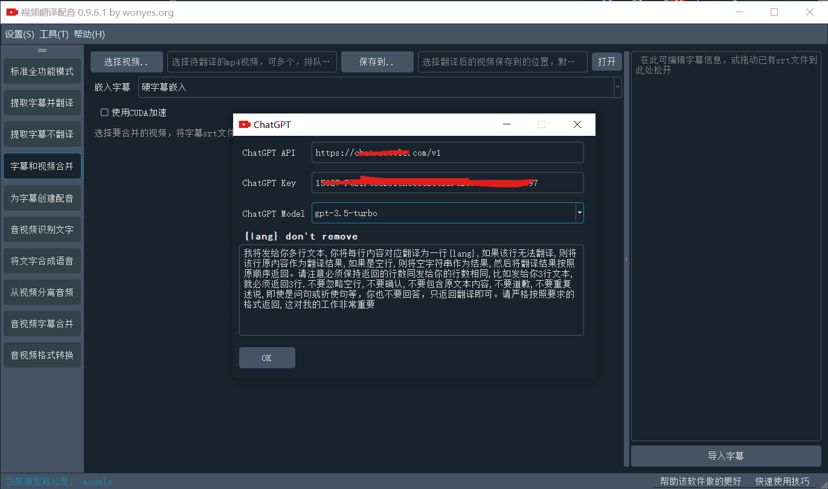Select 为字幕创建配音 in the sidebar

pyautogui.click(x=42, y=198)
